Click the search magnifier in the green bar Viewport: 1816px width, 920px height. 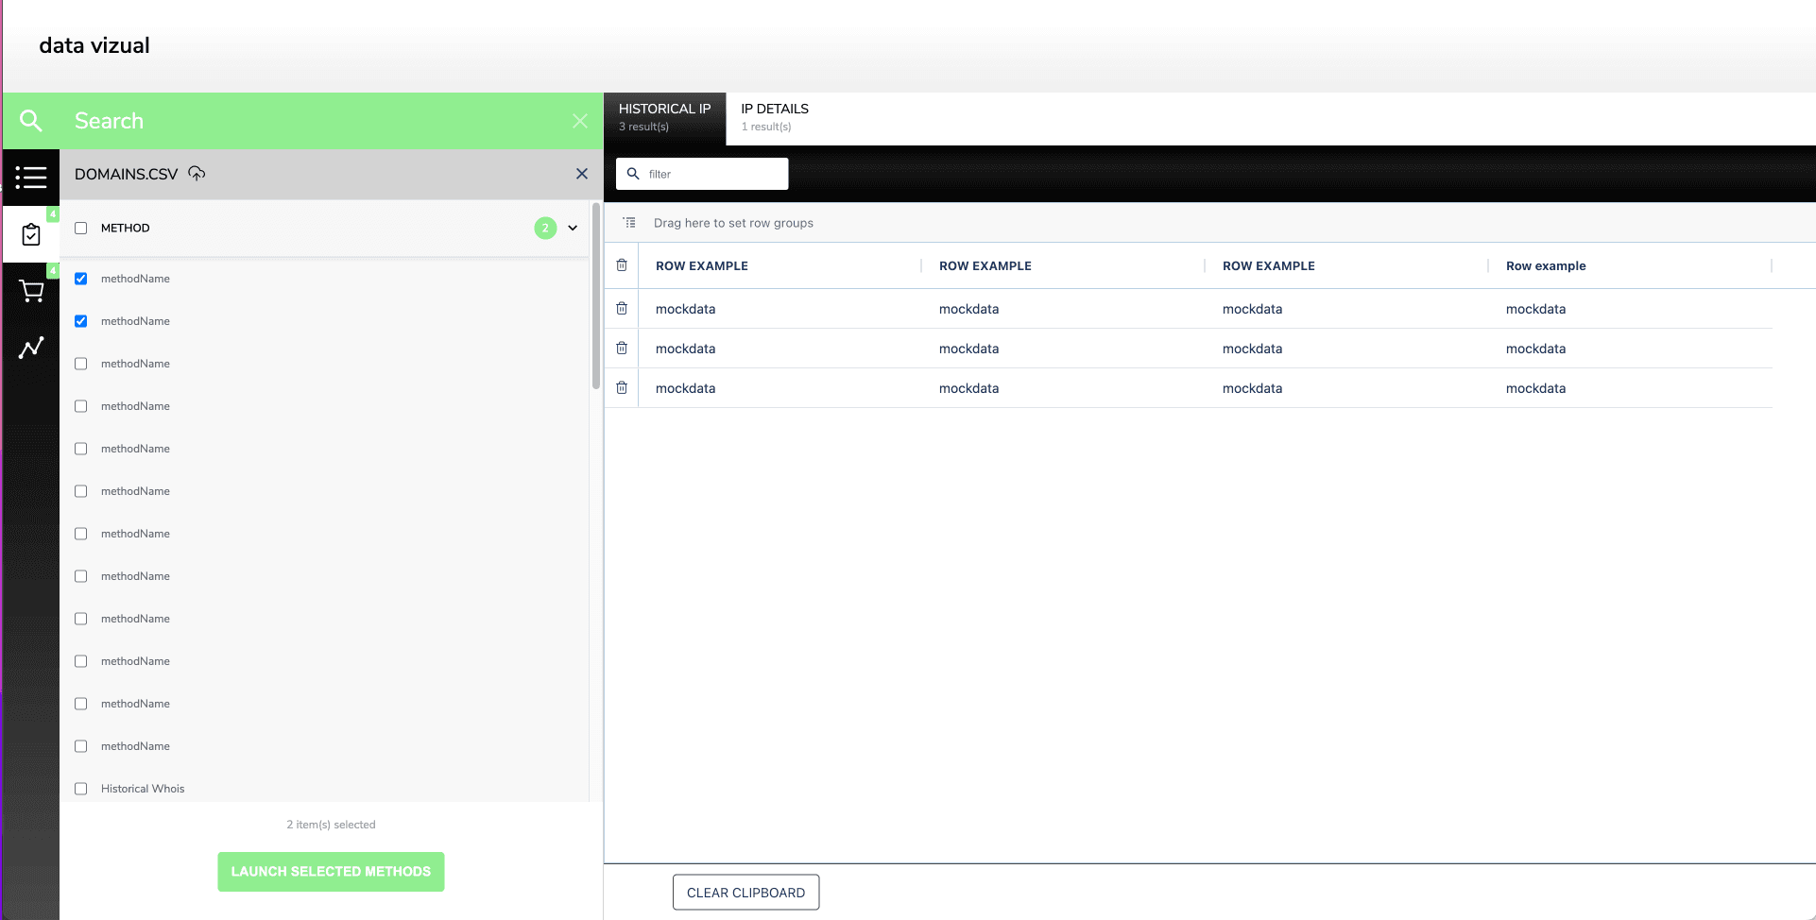31,121
